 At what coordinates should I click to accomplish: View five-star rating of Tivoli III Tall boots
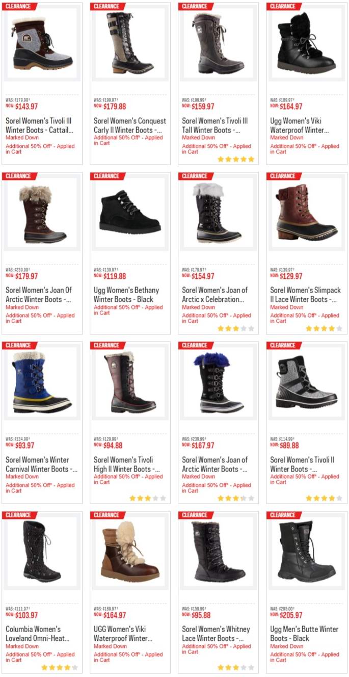pyautogui.click(x=235, y=159)
